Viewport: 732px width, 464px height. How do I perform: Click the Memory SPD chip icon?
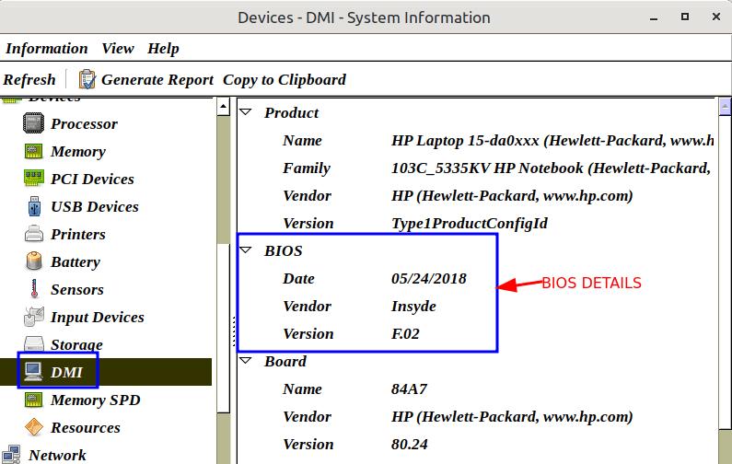pos(34,400)
